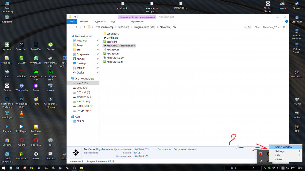Refresh the Explorer address bar
The image size is (305, 171).
click(x=249, y=27)
